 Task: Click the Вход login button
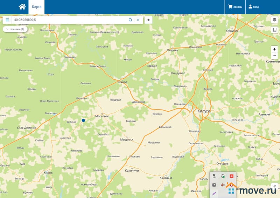(x=253, y=7)
